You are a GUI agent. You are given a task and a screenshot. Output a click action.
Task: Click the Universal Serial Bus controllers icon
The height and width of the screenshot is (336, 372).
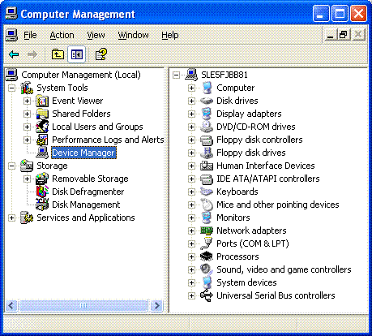[207, 295]
